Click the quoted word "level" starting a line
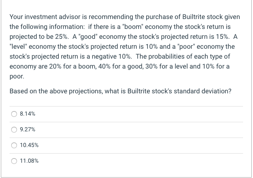Screen dimensions: 253x178 (19, 46)
